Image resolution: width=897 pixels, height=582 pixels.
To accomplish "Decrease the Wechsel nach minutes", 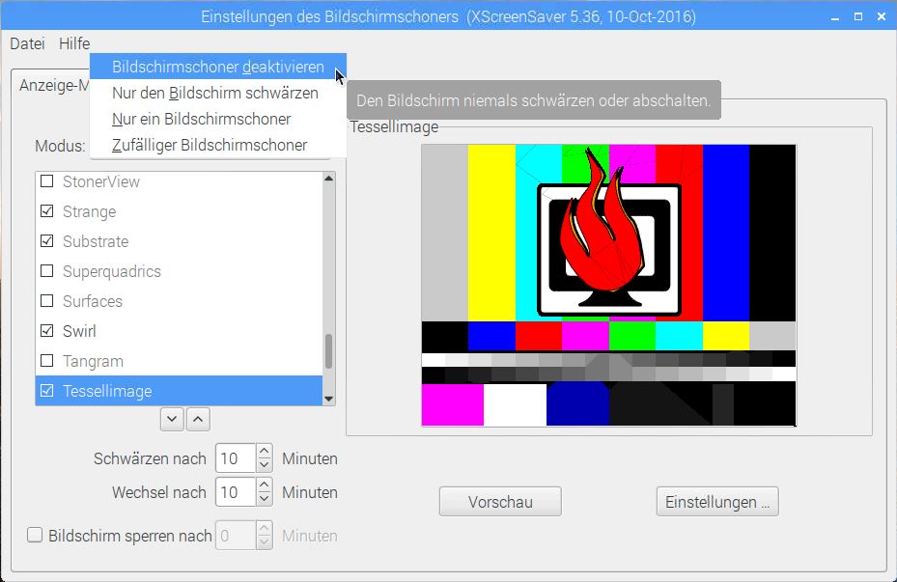I will point(264,499).
